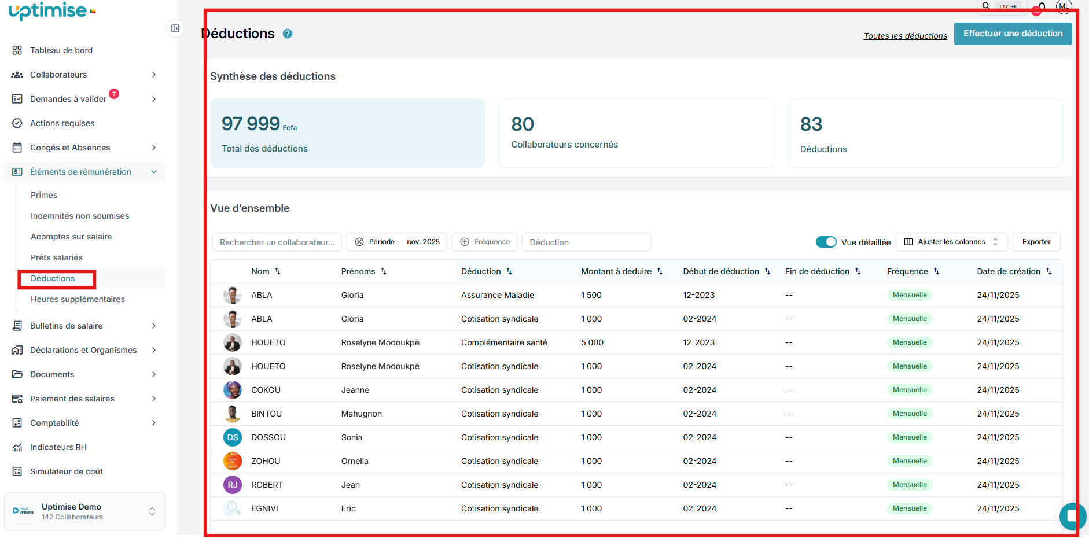Clear the Période filter using the x icon

click(359, 242)
